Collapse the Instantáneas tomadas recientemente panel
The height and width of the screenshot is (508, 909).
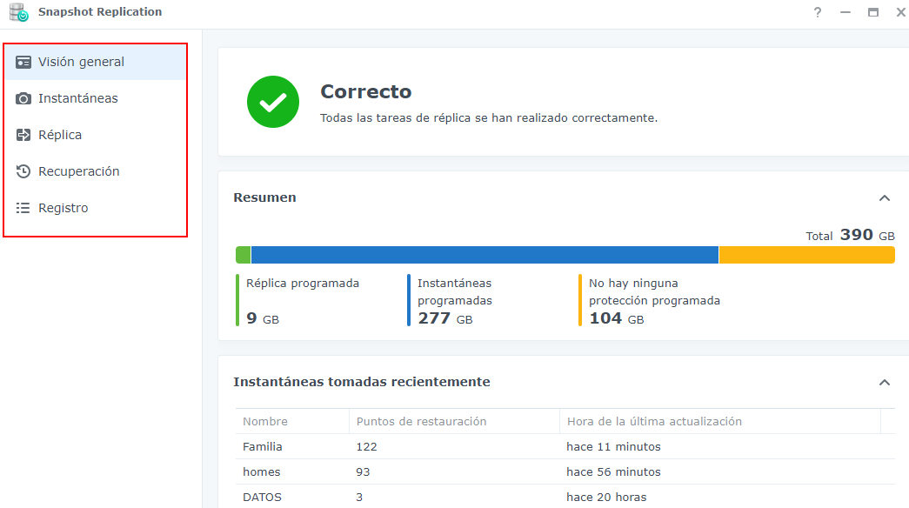885,383
